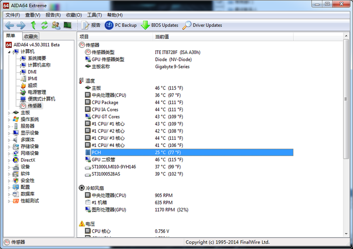Click the vertical scrollbar thumb
353x249 pixels.
tap(346, 99)
